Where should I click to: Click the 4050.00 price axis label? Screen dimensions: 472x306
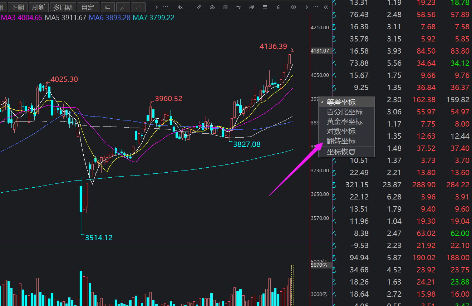pos(320,75)
